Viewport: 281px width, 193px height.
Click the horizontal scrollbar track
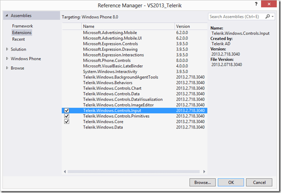[133, 172]
